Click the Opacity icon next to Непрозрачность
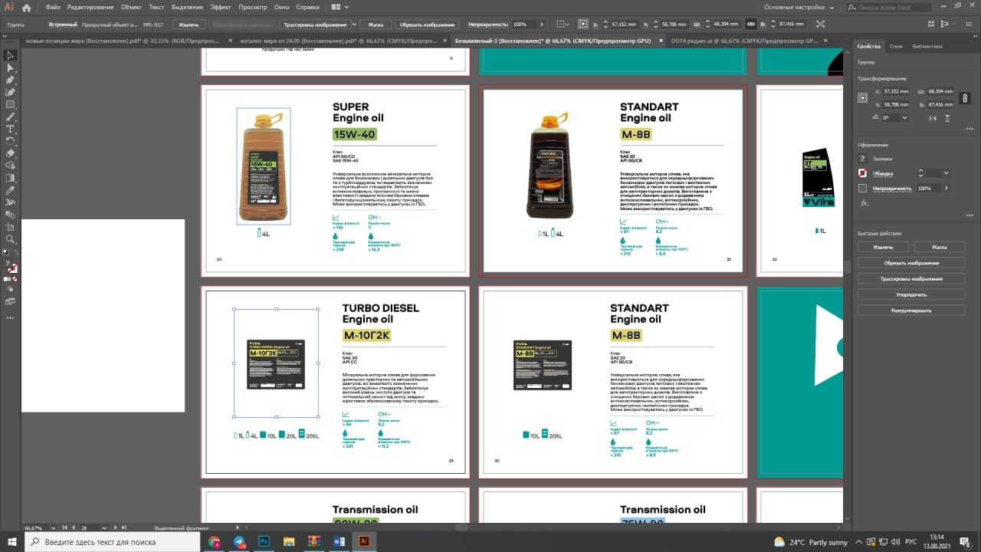 click(862, 188)
